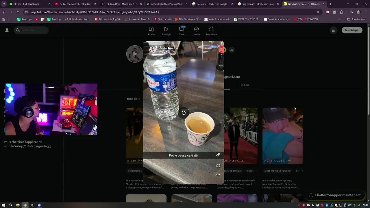Switch to the psg monaco Recherche Google tab
Viewport: 370px width, 208px height.
(258, 4)
